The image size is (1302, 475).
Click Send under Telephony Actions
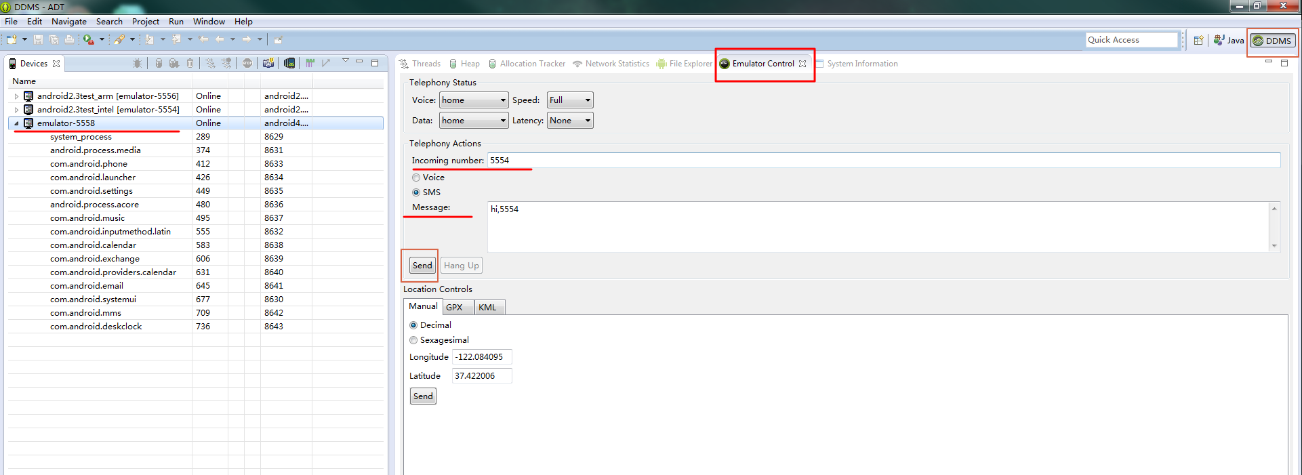[x=422, y=266]
